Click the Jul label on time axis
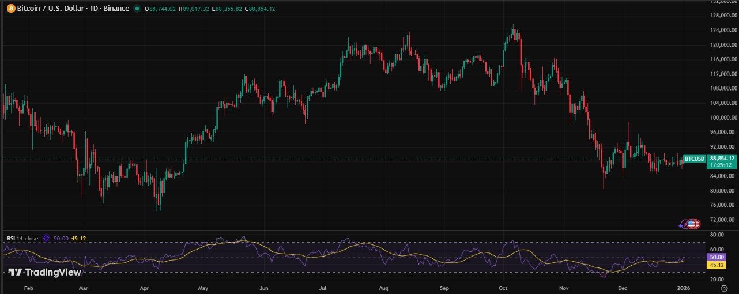The image size is (739, 294). pos(323,287)
